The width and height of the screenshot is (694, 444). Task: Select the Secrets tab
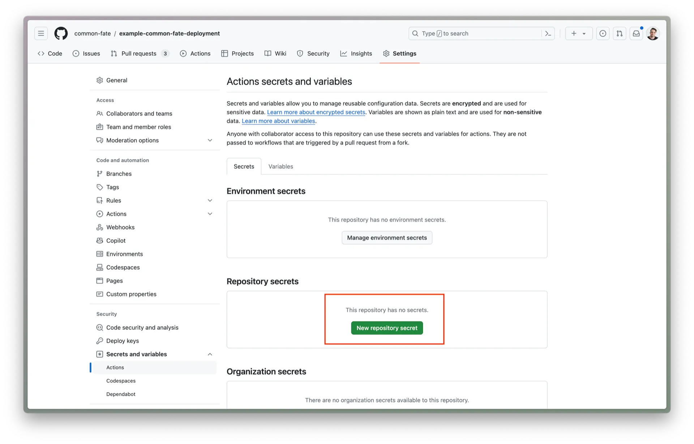[x=244, y=166]
